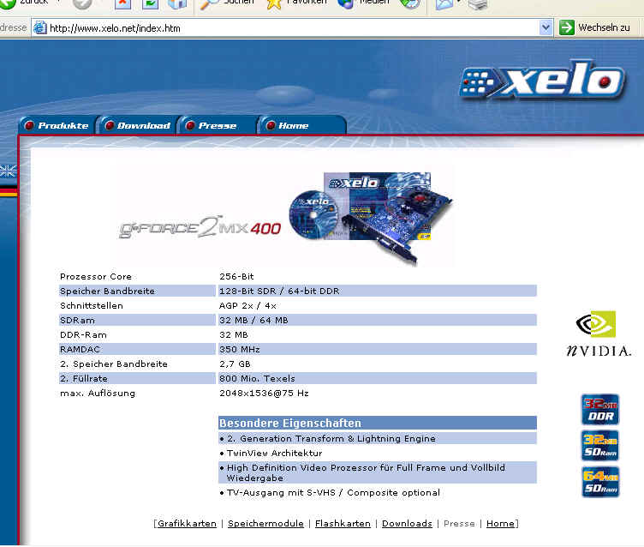Image resolution: width=644 pixels, height=547 pixels.
Task: Switch language using the German flag
Action: coord(9,192)
